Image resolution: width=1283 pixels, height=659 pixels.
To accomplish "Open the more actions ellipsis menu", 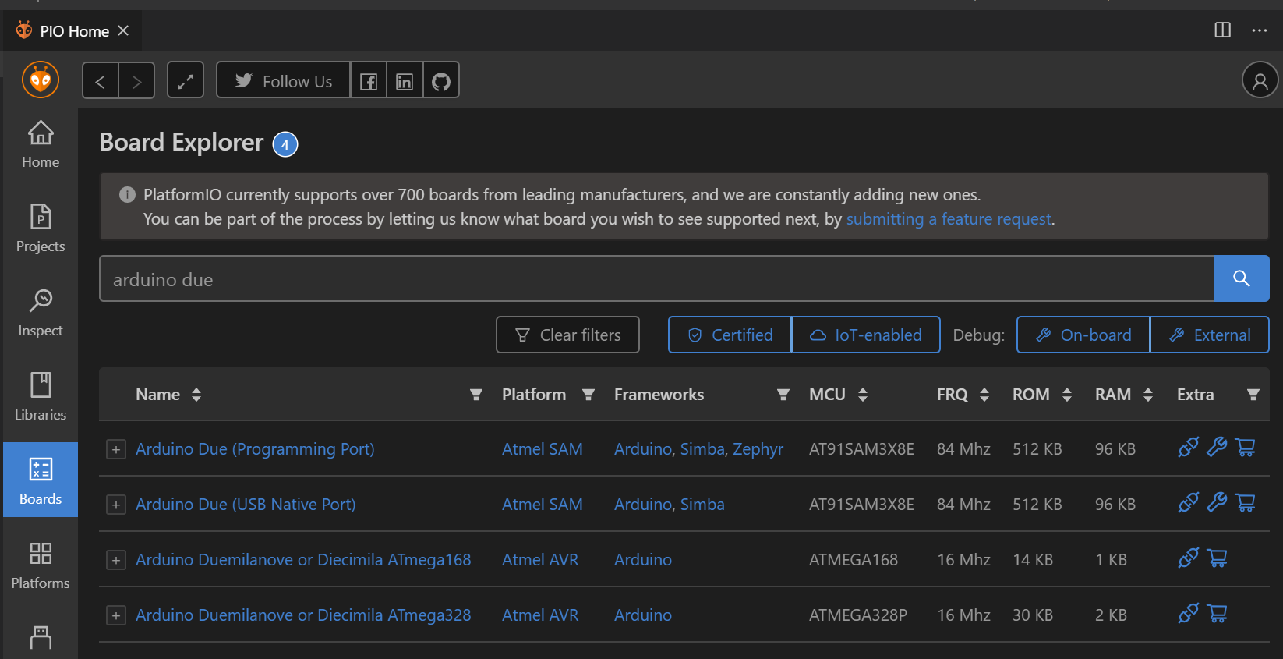I will click(x=1260, y=30).
